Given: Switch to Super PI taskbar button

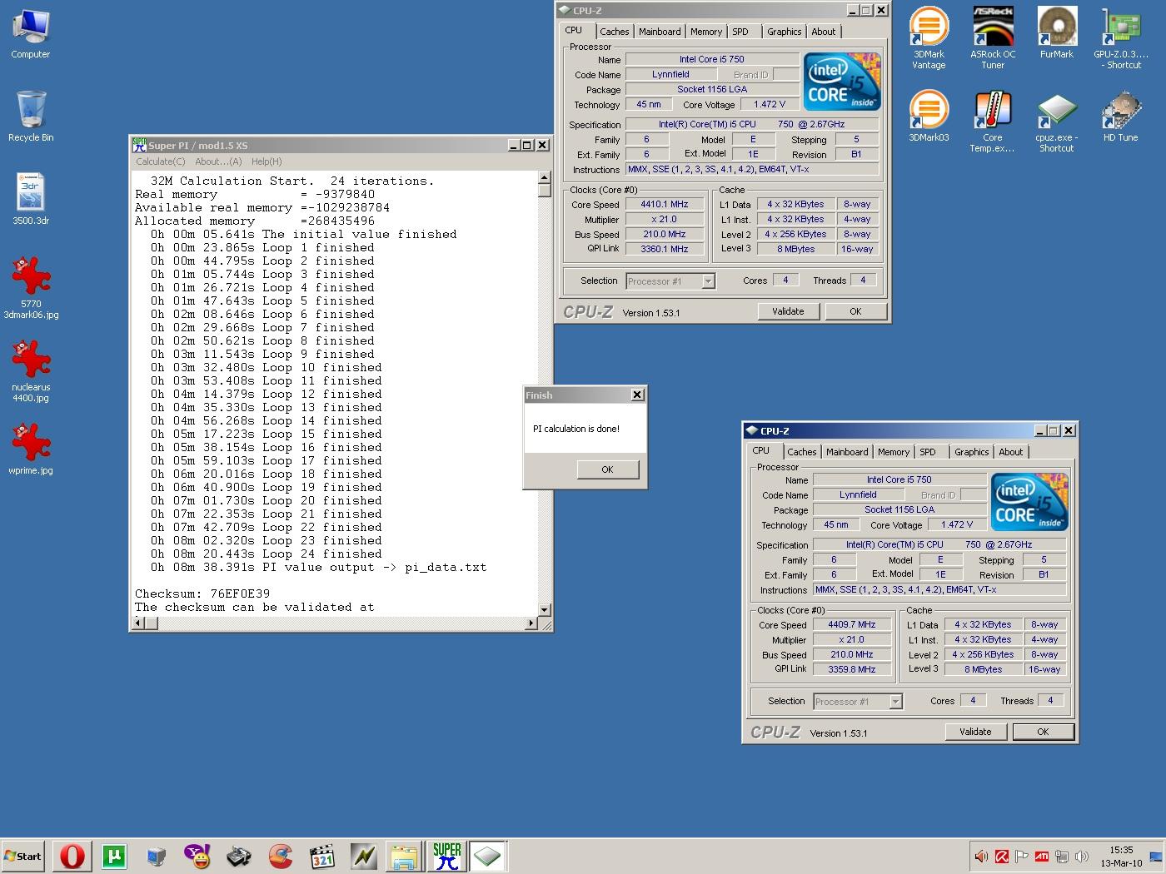Looking at the screenshot, I should click(446, 856).
